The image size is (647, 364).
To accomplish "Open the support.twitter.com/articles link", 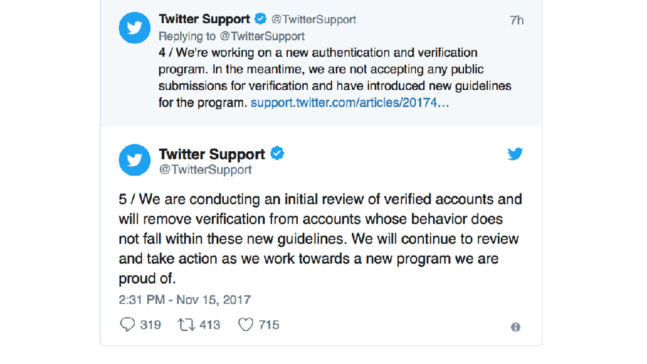I will [349, 102].
